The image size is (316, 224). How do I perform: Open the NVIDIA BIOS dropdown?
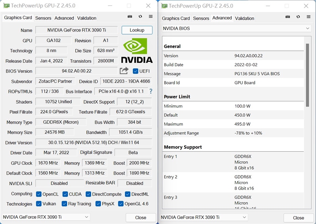[237, 28]
